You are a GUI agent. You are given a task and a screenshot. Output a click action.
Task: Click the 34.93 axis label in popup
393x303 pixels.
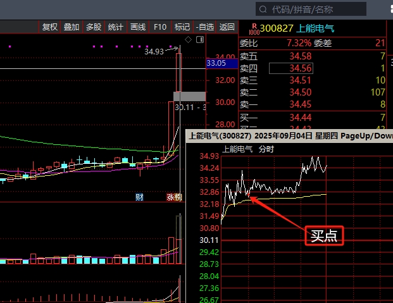[209, 156]
